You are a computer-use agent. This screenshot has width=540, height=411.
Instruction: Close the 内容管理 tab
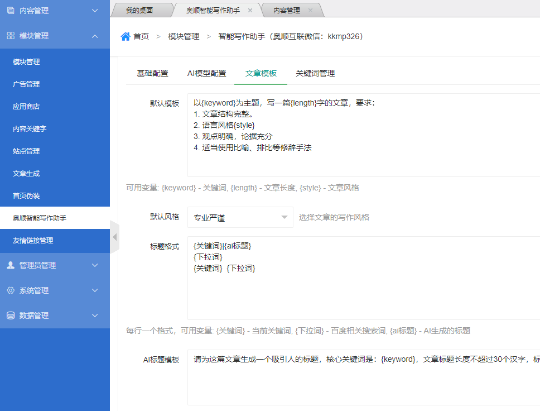[x=310, y=11]
